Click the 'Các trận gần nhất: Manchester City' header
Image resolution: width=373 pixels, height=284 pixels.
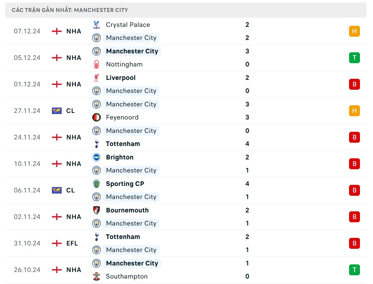[x=70, y=10]
